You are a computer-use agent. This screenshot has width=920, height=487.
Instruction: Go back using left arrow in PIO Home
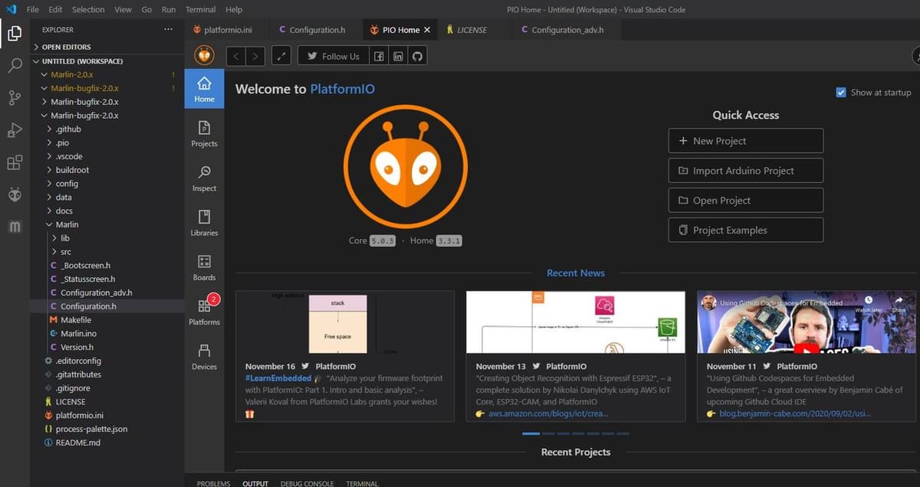coord(236,56)
